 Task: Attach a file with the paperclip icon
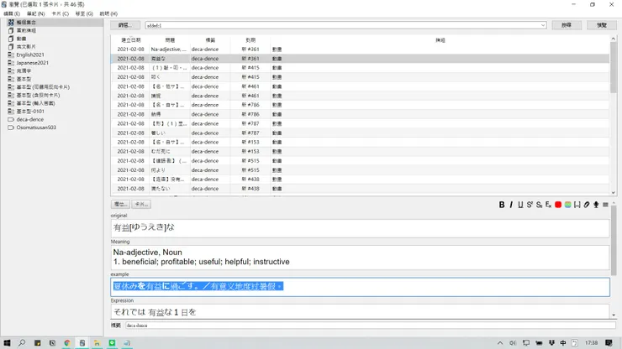tap(587, 205)
